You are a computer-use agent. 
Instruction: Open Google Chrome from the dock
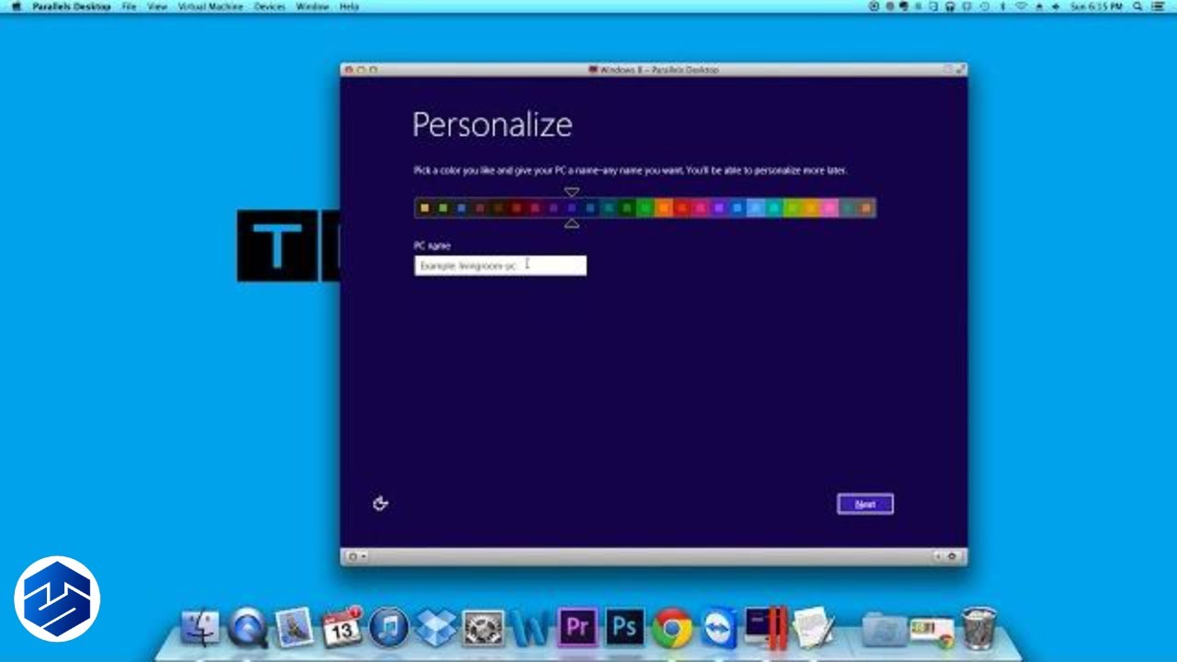coord(672,628)
